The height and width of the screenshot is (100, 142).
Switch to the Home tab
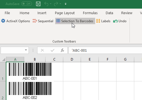point(24,13)
